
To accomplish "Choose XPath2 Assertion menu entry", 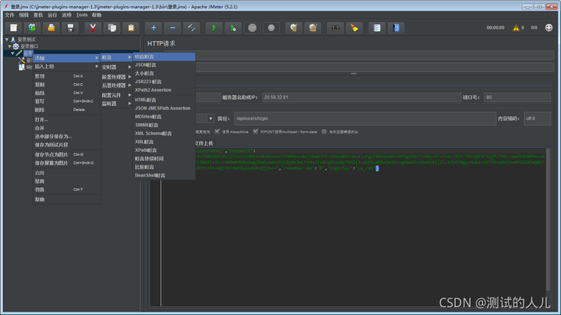I will (164, 90).
